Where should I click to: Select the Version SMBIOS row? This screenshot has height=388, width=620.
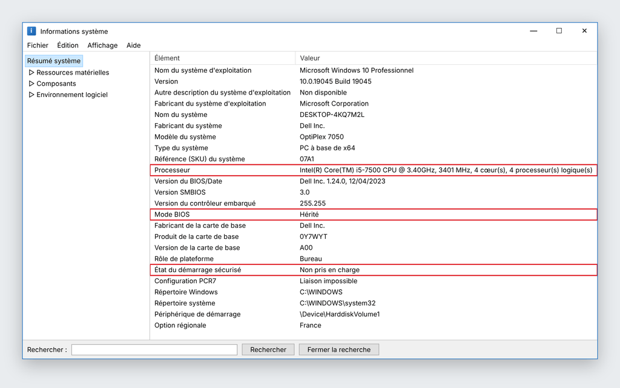[373, 192]
